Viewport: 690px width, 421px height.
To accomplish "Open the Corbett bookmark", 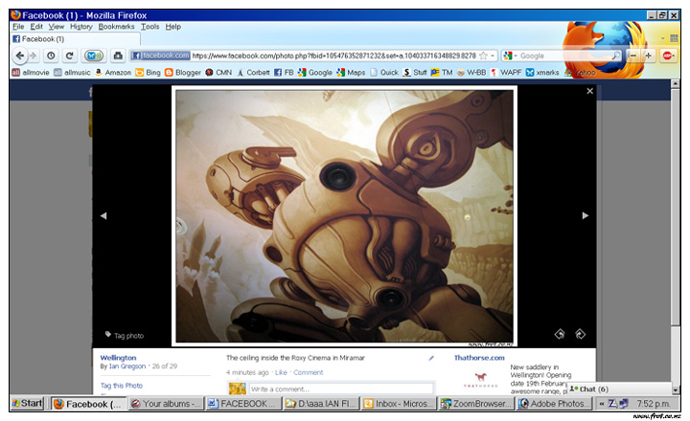I will coord(253,73).
